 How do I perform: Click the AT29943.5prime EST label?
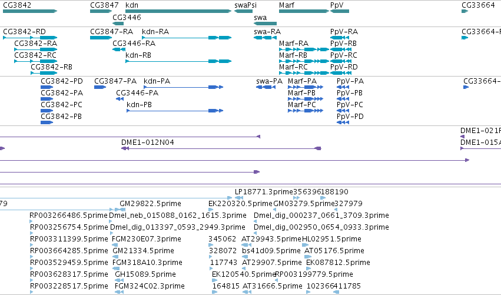tap(271, 239)
